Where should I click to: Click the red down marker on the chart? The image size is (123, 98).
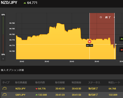coord(89,41)
